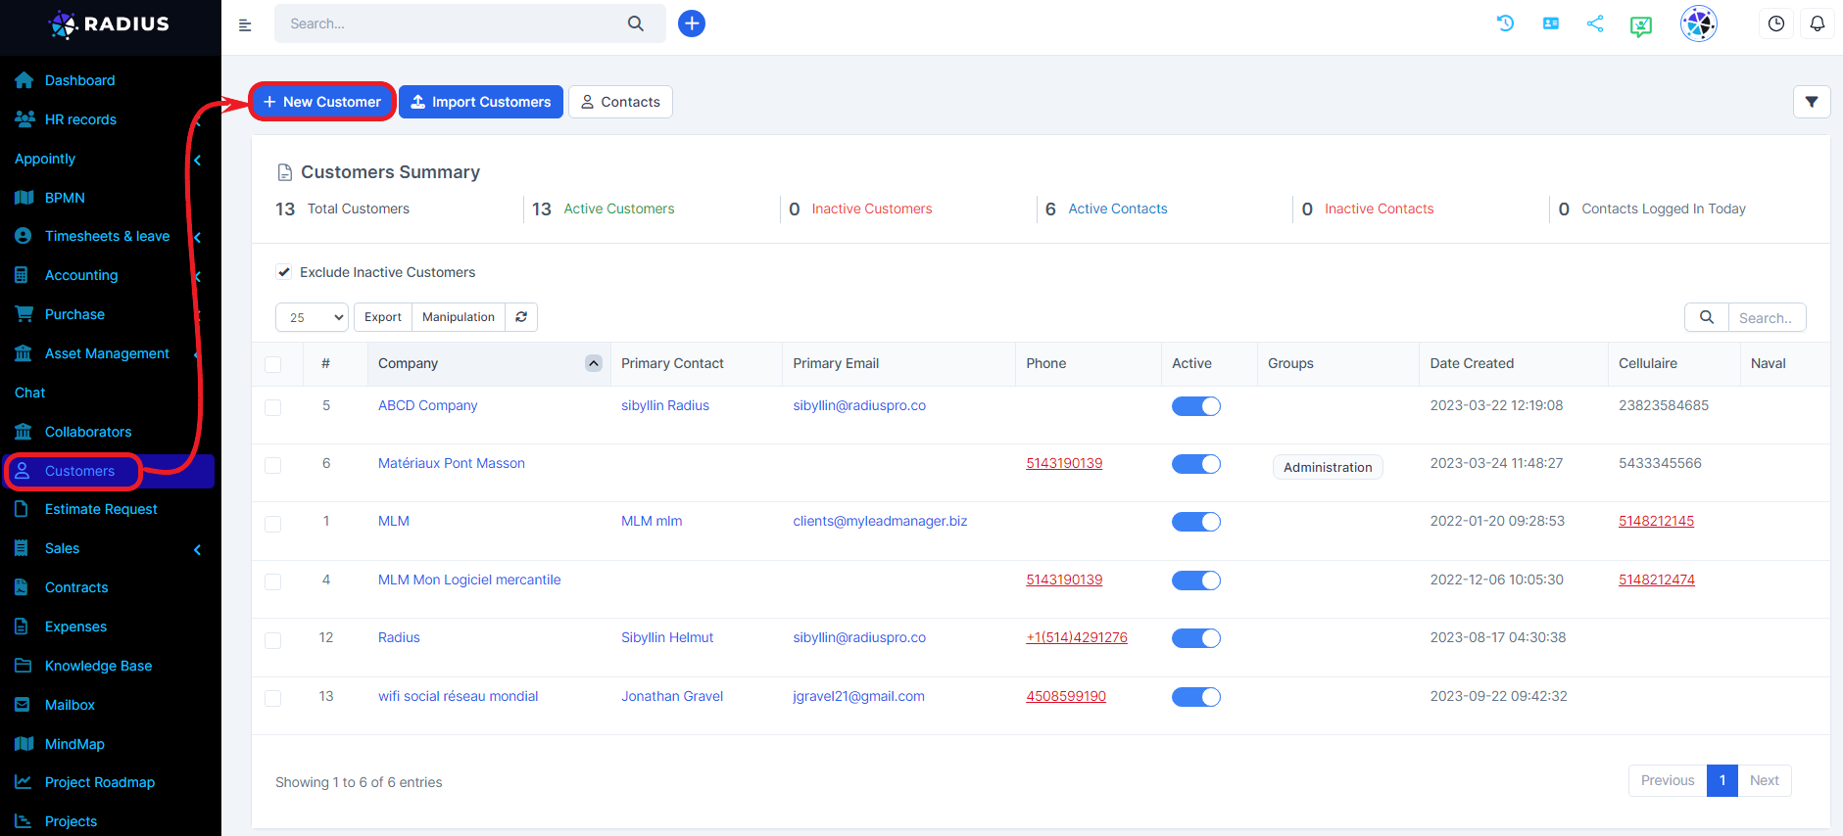Click the search magnifier icon in the top bar
This screenshot has height=836, width=1843.
pos(636,23)
